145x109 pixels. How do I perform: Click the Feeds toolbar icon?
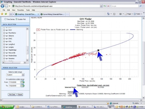tap(114, 14)
